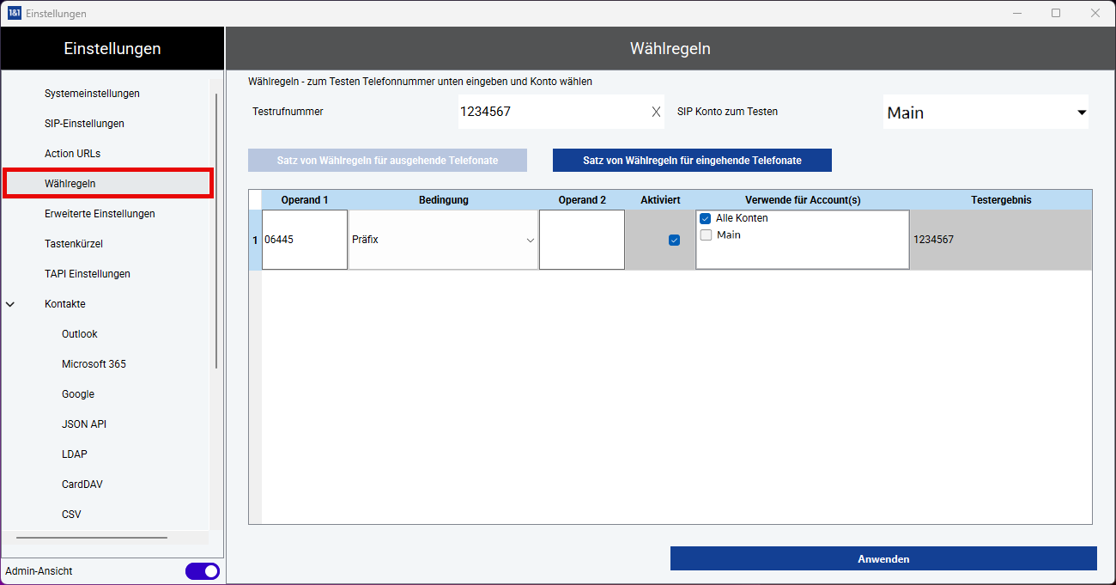Maximize the Einstellungen window
This screenshot has width=1116, height=585.
pyautogui.click(x=1056, y=13)
